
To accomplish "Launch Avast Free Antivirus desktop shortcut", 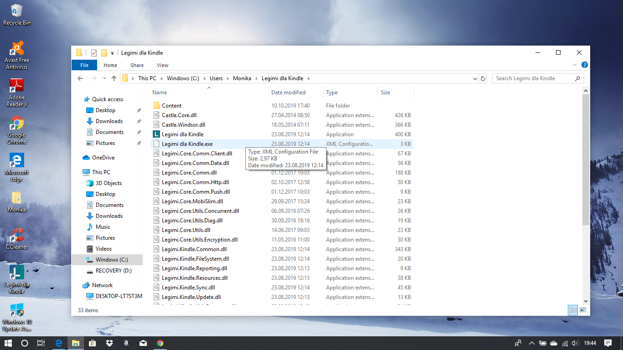I will [x=17, y=56].
